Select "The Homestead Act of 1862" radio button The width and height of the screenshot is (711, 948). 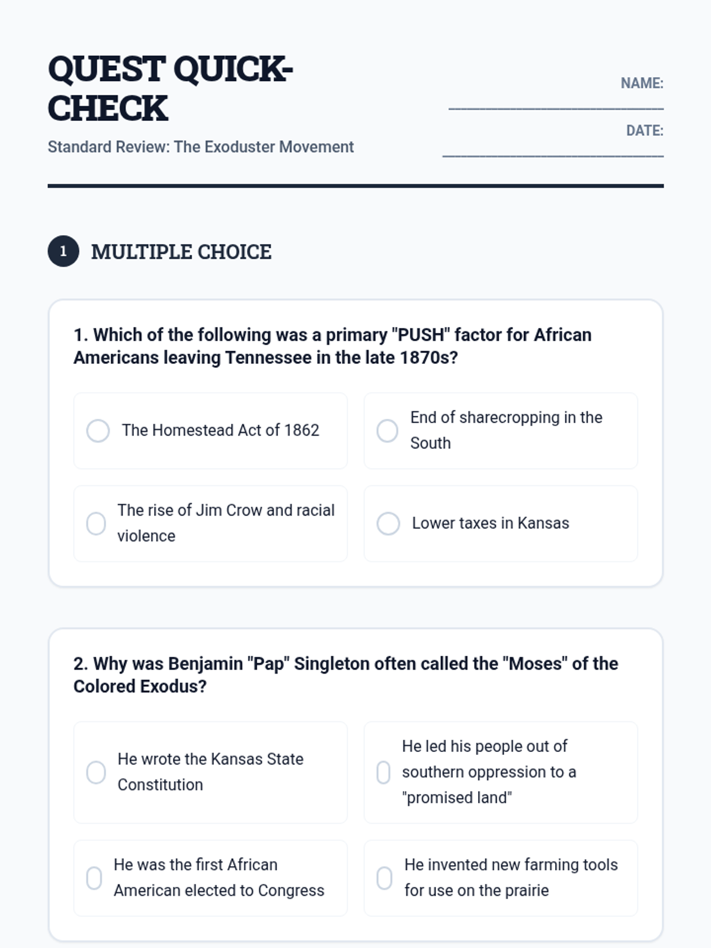[x=98, y=431]
